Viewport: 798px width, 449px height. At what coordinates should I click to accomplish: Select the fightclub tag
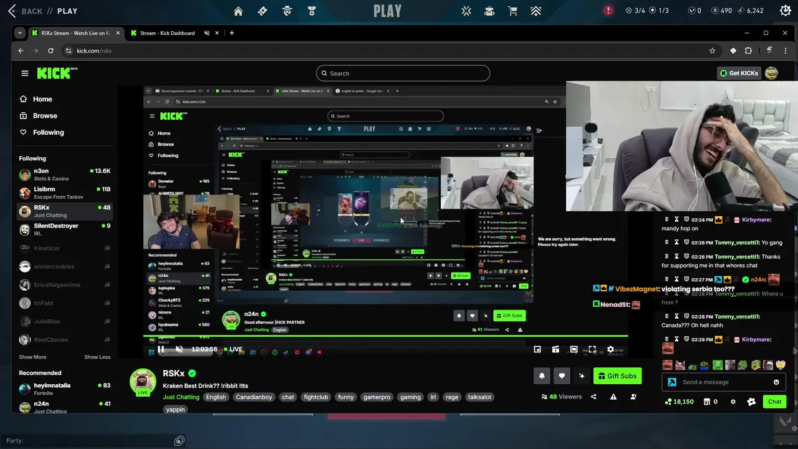[315, 397]
